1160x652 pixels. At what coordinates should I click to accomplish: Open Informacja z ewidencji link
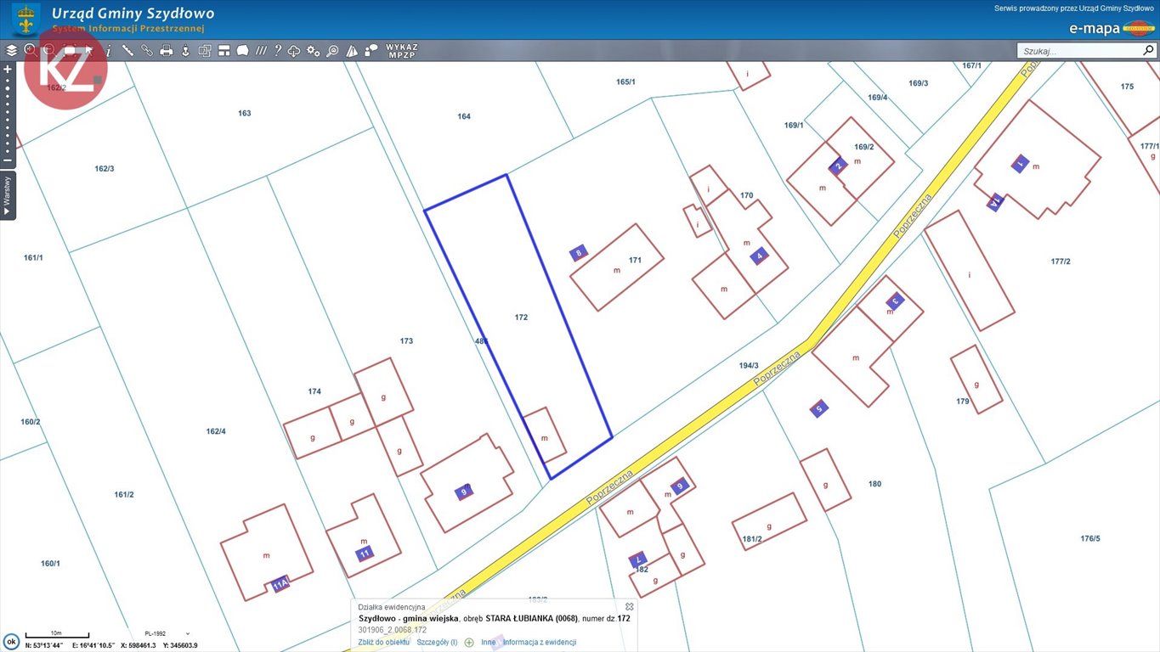pos(540,642)
